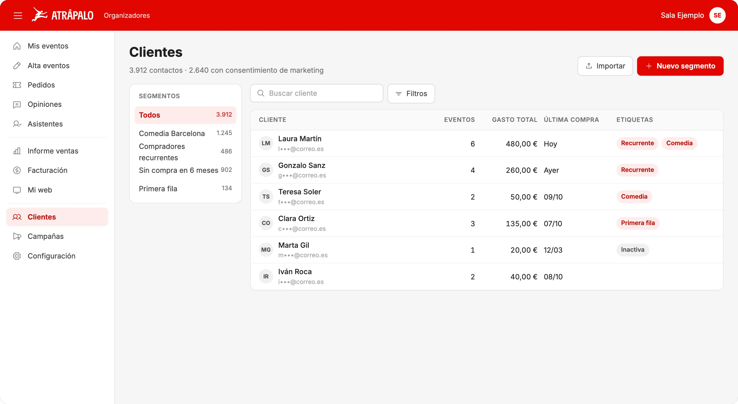This screenshot has height=404, width=738.
Task: Click the Importar button
Action: click(605, 66)
